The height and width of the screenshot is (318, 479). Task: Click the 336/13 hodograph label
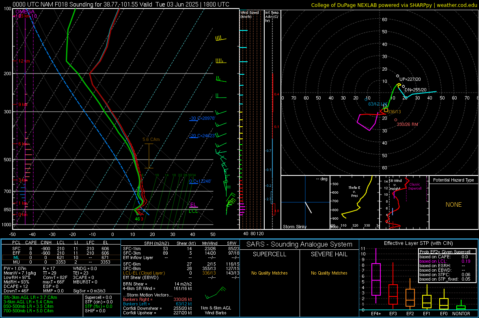pos(394,112)
